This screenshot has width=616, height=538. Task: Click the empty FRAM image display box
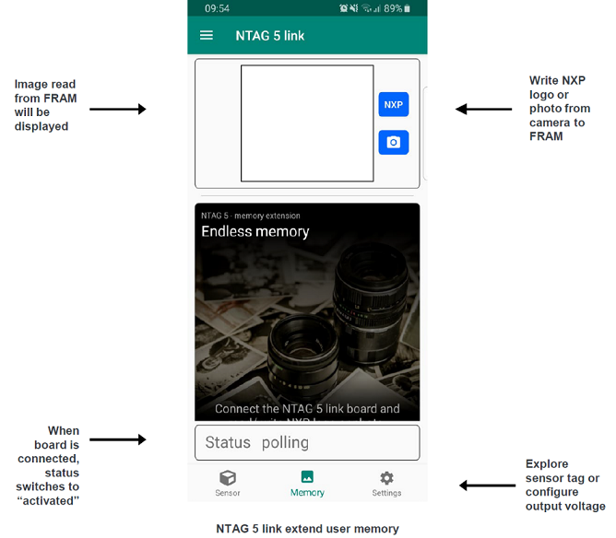pos(307,123)
